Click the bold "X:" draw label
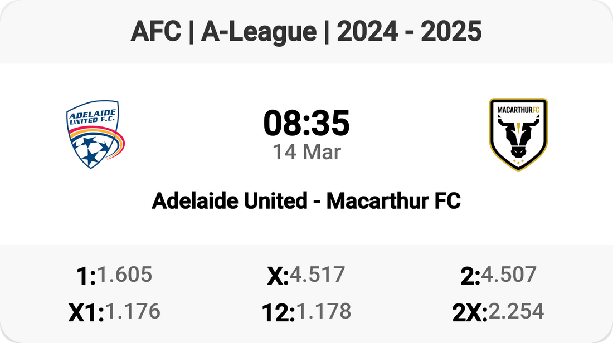This screenshot has width=613, height=343. (x=278, y=276)
